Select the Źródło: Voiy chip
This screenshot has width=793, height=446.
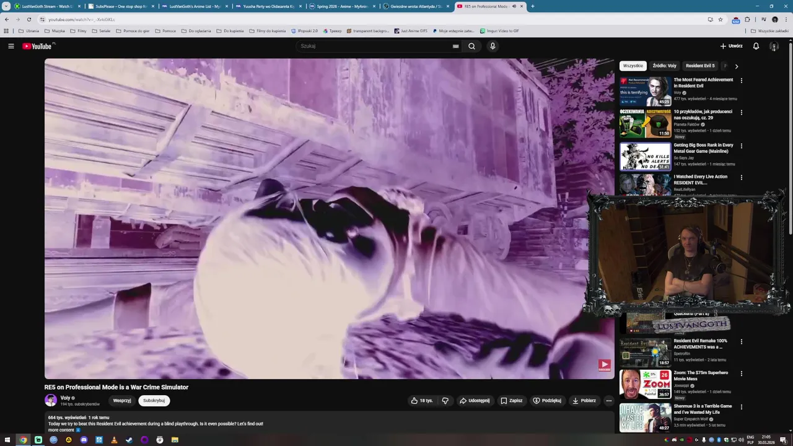[664, 66]
